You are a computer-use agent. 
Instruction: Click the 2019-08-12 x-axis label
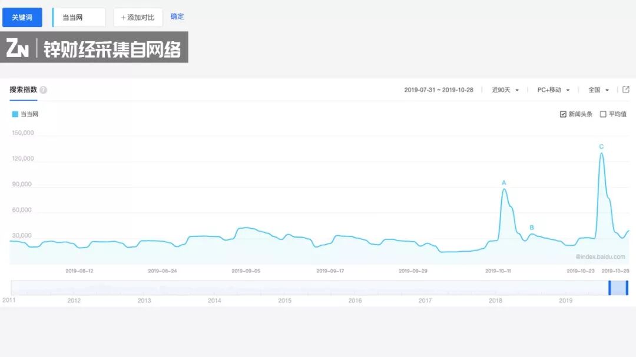point(79,271)
